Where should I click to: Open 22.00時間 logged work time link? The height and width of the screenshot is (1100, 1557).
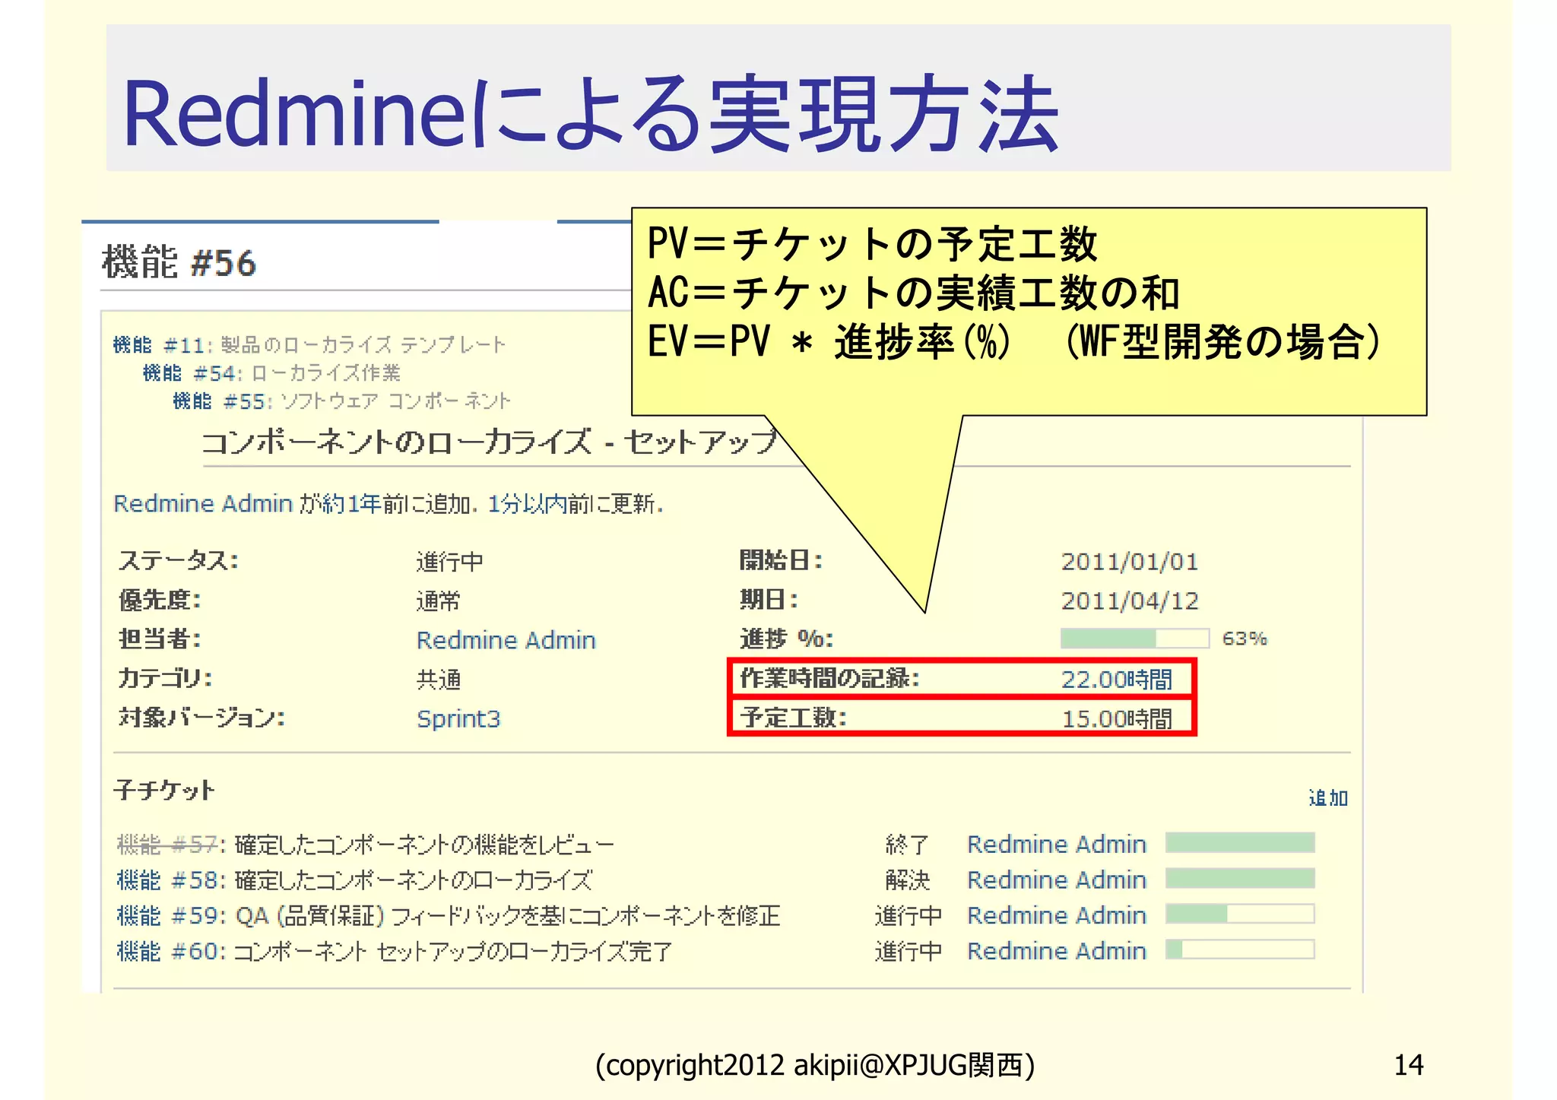[x=1117, y=679]
